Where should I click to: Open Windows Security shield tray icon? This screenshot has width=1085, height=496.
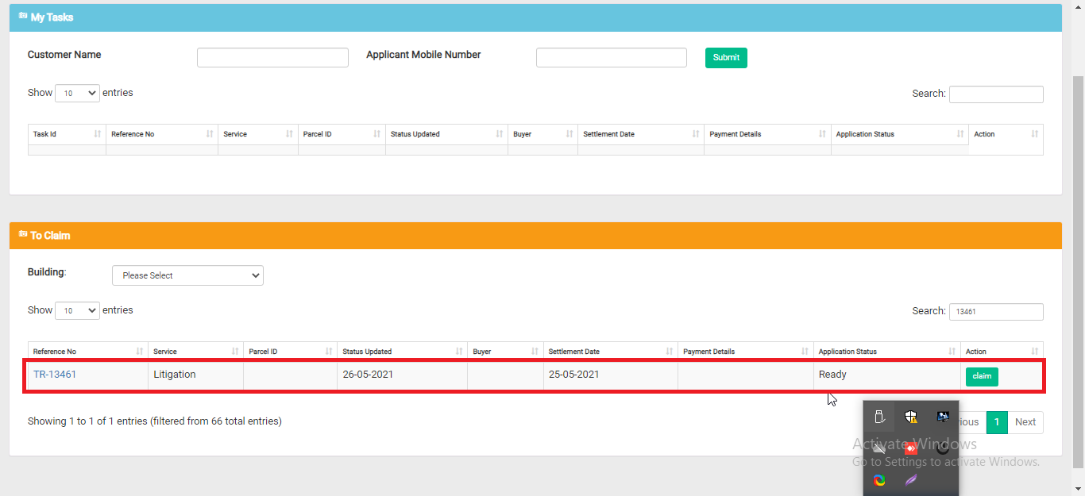(911, 417)
